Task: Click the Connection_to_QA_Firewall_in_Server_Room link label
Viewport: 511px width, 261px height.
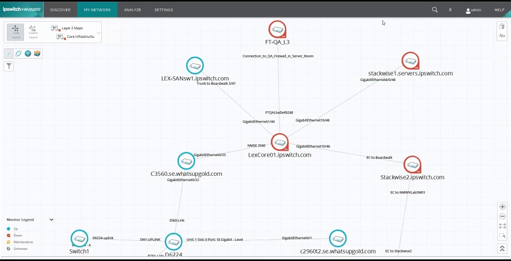Action: (x=278, y=56)
